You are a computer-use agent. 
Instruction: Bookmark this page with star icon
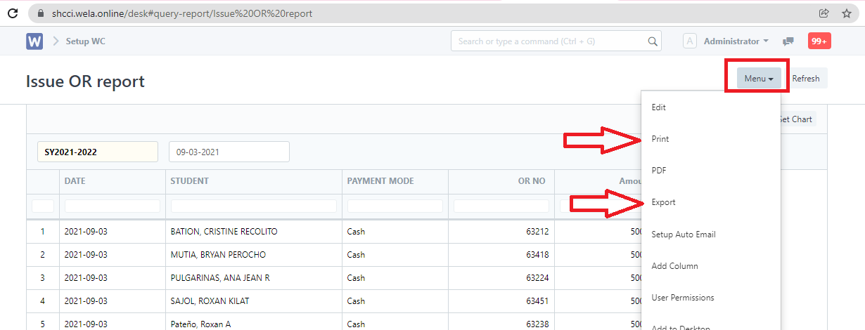846,13
